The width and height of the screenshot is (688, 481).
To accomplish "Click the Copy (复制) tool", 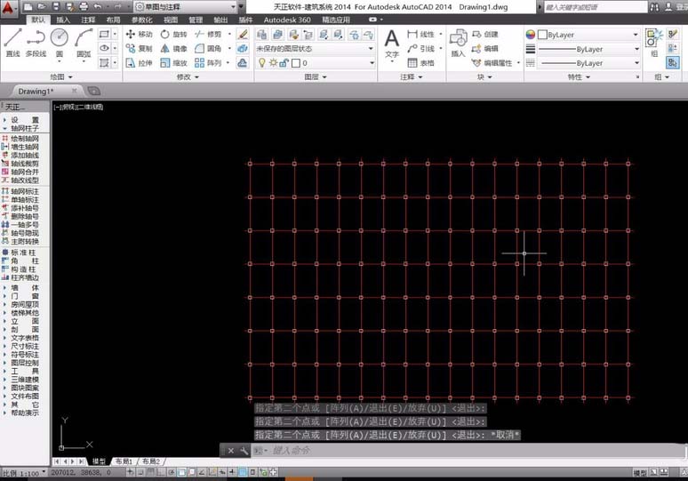I will point(139,49).
